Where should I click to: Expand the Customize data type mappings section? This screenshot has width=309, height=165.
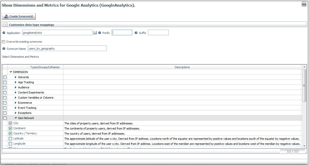[6, 25]
